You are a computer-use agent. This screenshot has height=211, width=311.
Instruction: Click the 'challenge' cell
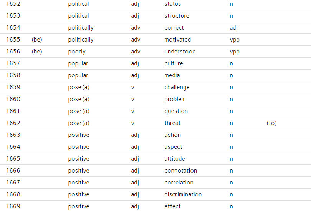coord(177,87)
